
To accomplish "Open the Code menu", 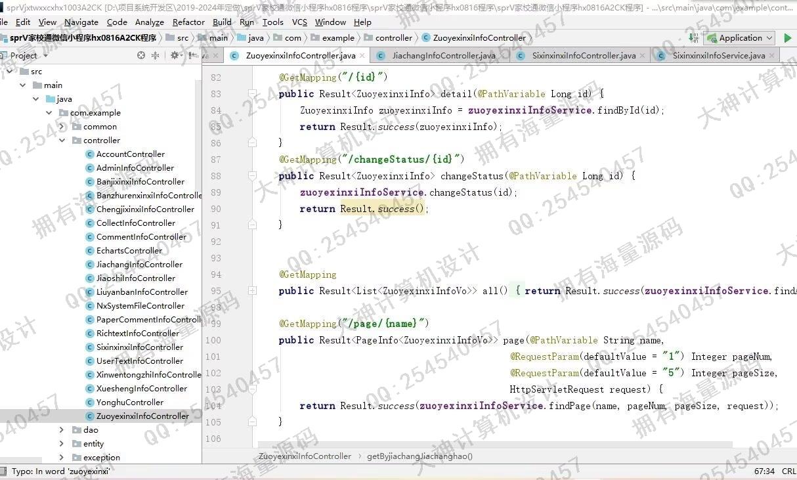I will [117, 22].
